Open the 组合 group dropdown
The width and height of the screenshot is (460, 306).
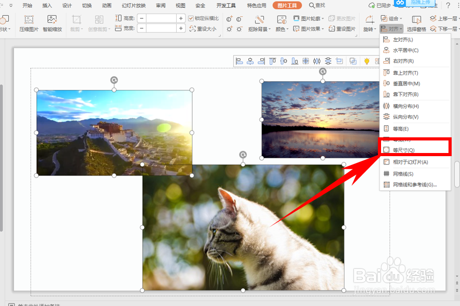[392, 18]
